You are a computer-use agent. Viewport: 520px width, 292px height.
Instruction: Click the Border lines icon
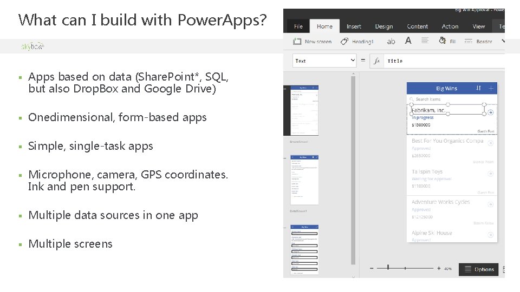[x=468, y=41]
